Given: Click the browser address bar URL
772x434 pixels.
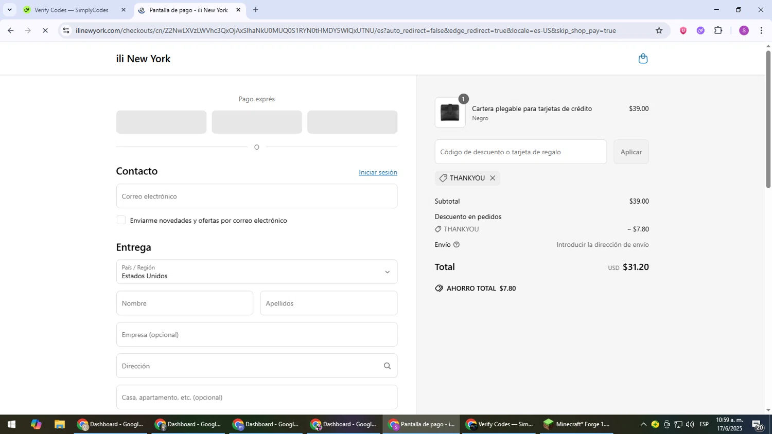Looking at the screenshot, I should [x=345, y=30].
